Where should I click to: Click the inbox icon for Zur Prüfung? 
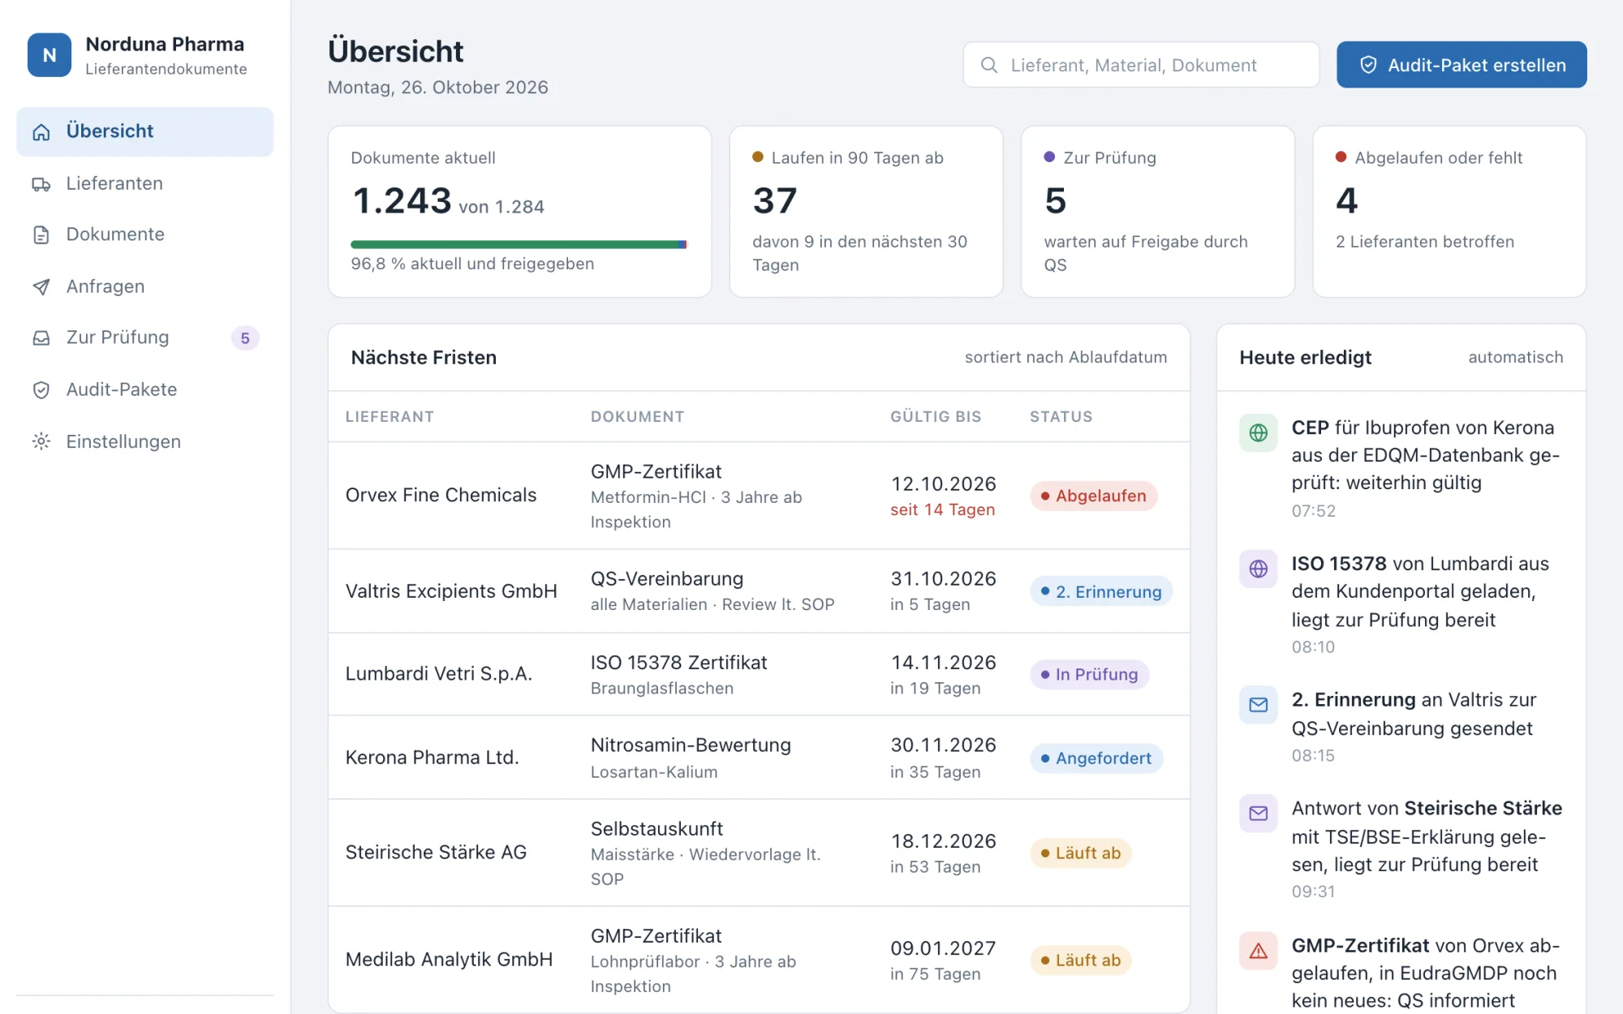click(x=41, y=337)
